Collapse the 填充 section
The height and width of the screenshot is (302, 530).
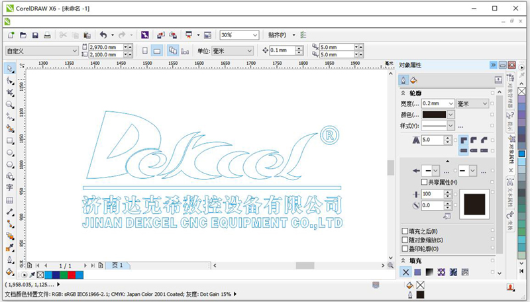pyautogui.click(x=403, y=261)
